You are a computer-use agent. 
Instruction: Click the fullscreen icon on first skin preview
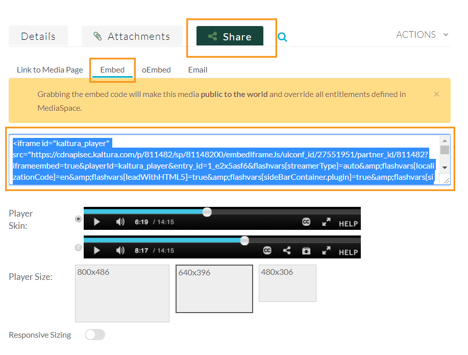(x=326, y=222)
